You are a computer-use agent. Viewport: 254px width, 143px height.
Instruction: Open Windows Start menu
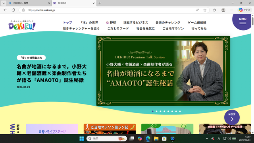click(x=82, y=139)
